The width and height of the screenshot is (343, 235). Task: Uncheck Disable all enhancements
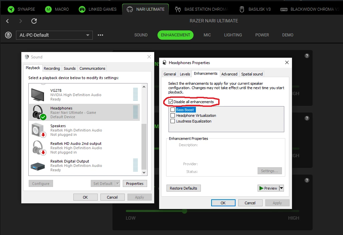pyautogui.click(x=170, y=102)
